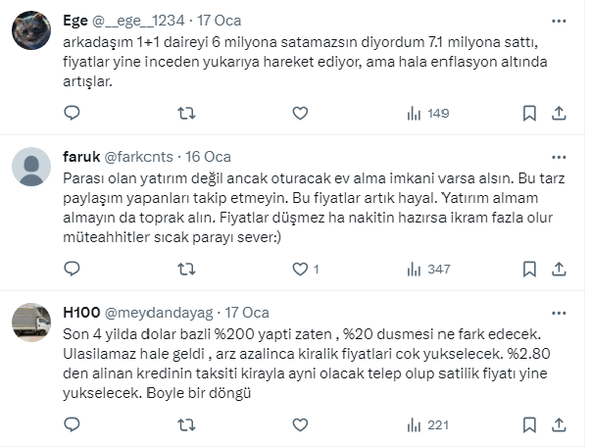Open H100's profile picture
The height and width of the screenshot is (447, 591).
point(31,322)
